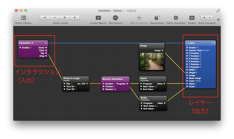Toggle Turn On checkbox on Photo is Large
Viewport: 234px width, 139px height.
(76, 87)
